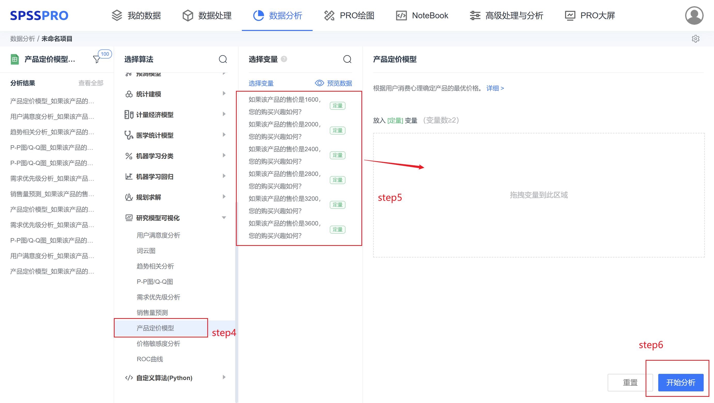Click the PRO绘图 pencil-ruler icon
The image size is (714, 403).
[329, 15]
